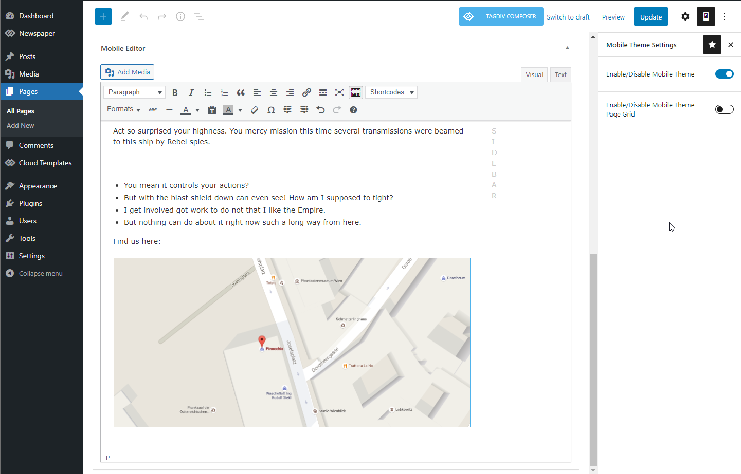Open the Shortcodes dropdown

[x=391, y=92]
